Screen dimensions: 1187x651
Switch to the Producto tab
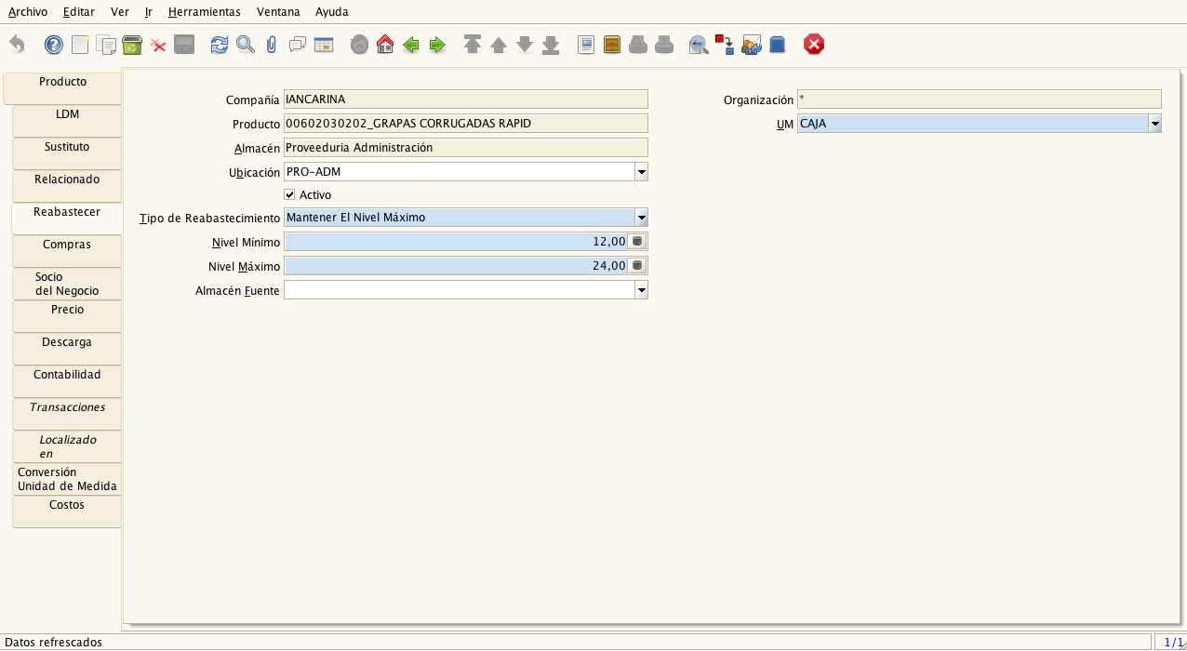pyautogui.click(x=62, y=87)
